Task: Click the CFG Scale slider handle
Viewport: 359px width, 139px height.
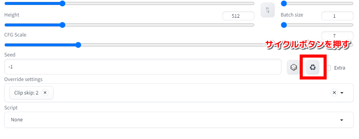Action: (x=78, y=45)
